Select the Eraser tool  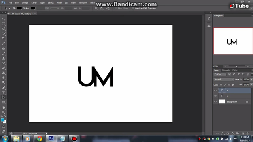coord(4,68)
